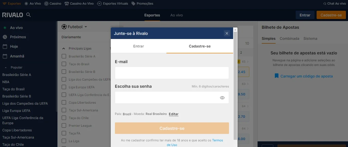Screen dimensions: 348x147
Task: Show password with the eye icon
Action: pos(222,98)
